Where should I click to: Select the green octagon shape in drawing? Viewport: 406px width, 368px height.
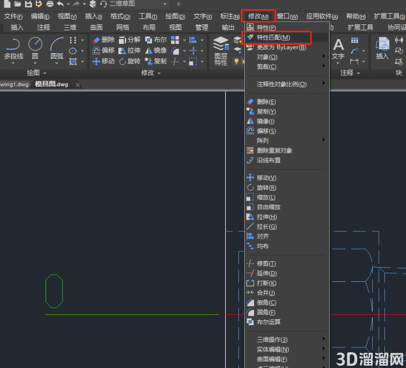(54, 291)
